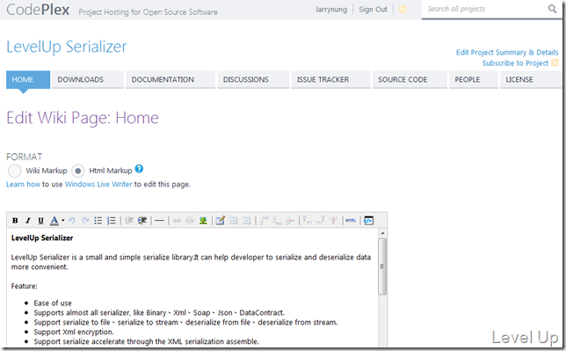Insert an image via tree picture icon

point(203,221)
